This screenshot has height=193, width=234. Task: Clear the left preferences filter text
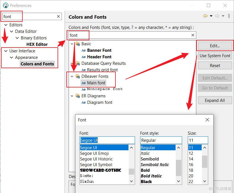(x=58, y=16)
